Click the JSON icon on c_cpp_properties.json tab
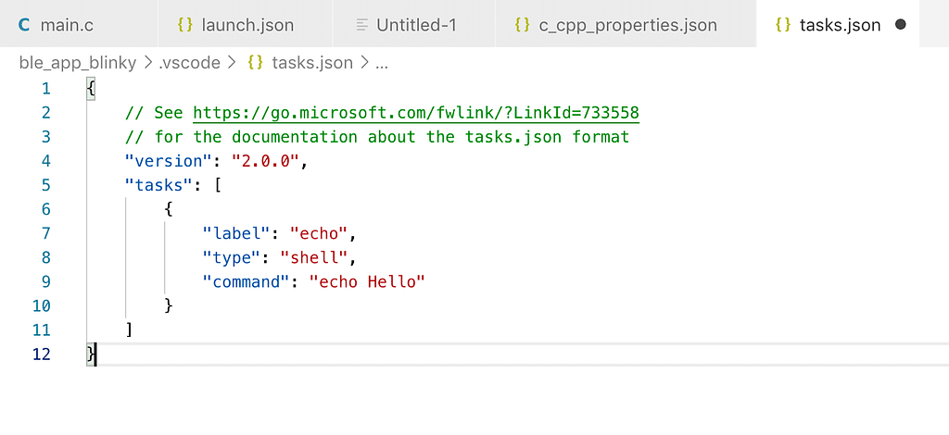Image resolution: width=949 pixels, height=435 pixels. coord(522,25)
